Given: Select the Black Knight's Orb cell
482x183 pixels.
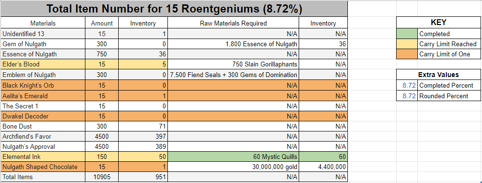Looking at the screenshot, I should coord(43,85).
